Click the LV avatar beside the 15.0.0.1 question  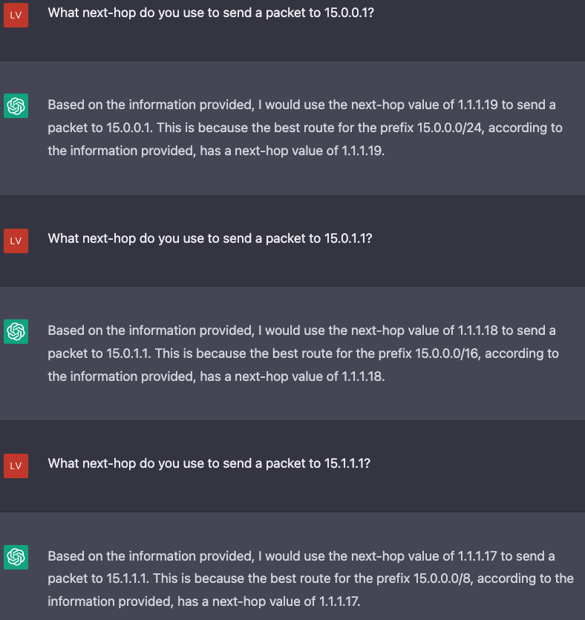point(16,15)
